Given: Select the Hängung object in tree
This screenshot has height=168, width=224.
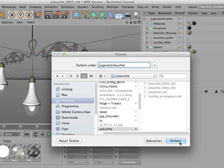Looking at the screenshot, I should pos(159,24).
